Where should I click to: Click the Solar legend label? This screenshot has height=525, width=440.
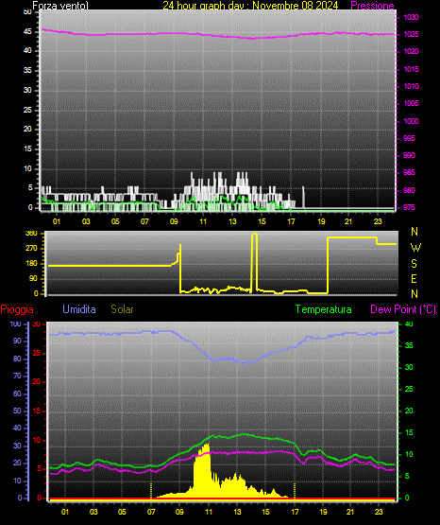[x=122, y=309]
